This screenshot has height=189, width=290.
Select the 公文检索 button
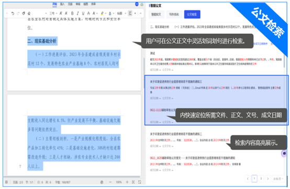click(192, 14)
